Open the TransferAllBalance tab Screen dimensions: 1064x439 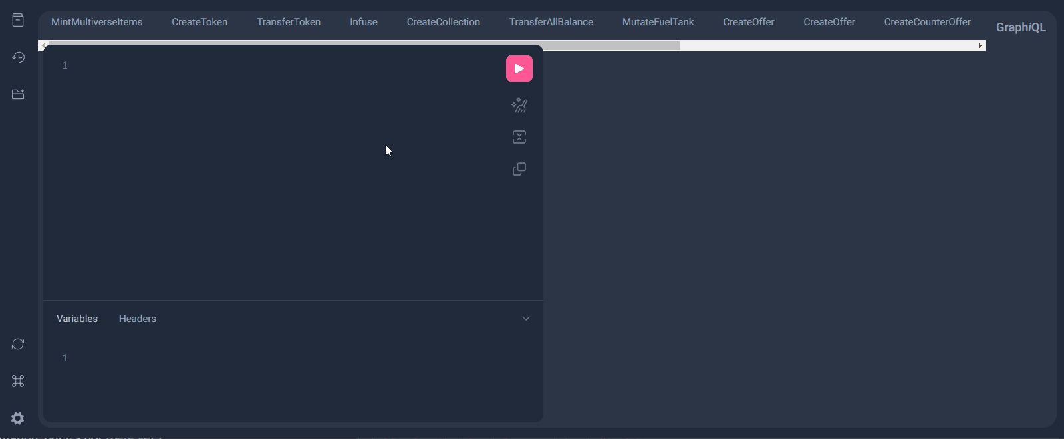(x=551, y=22)
